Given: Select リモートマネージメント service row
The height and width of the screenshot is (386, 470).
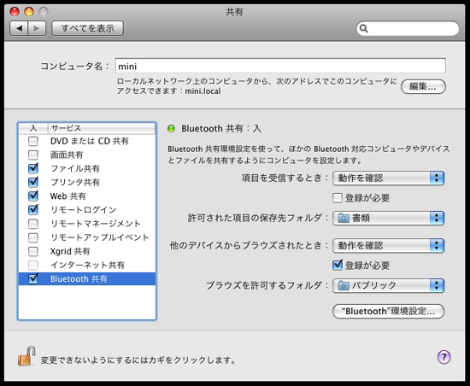Looking at the screenshot, I should click(87, 224).
